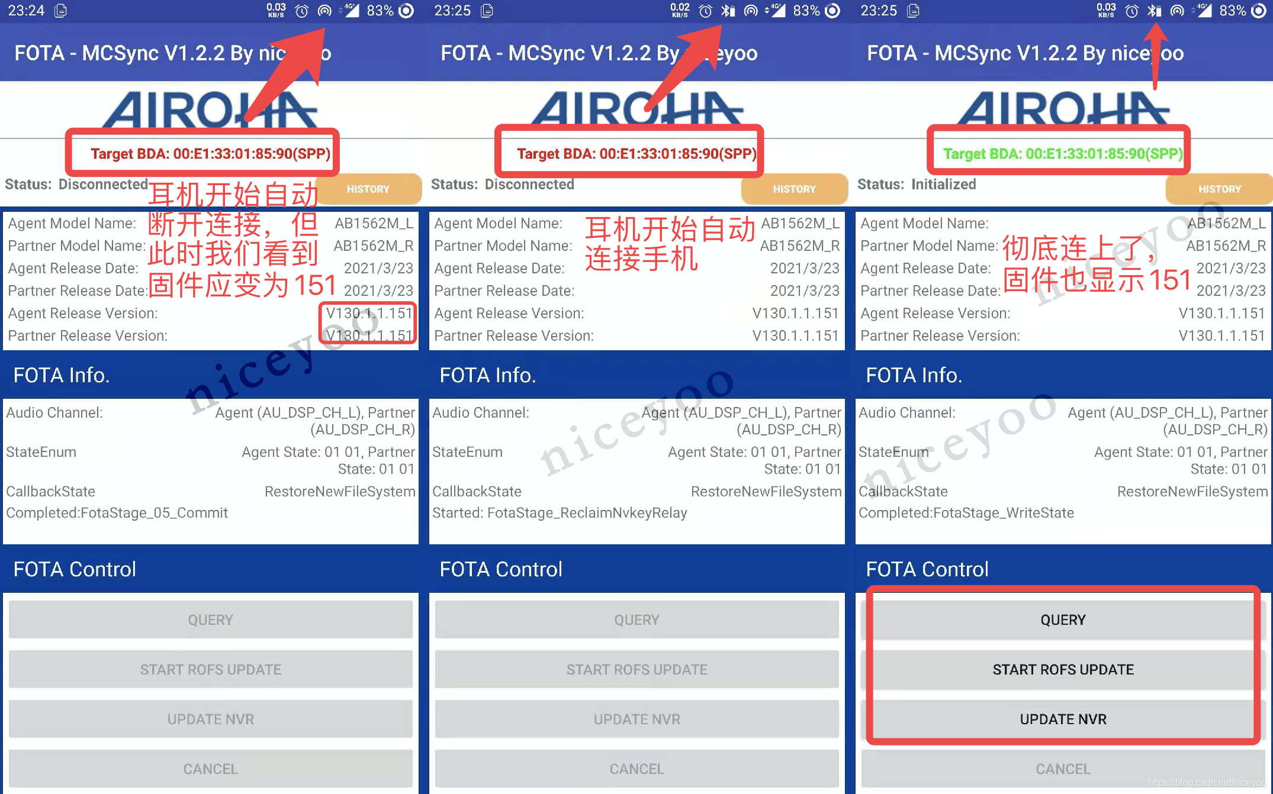Tap the green Target BDA address text
The image size is (1273, 794).
tap(1062, 154)
